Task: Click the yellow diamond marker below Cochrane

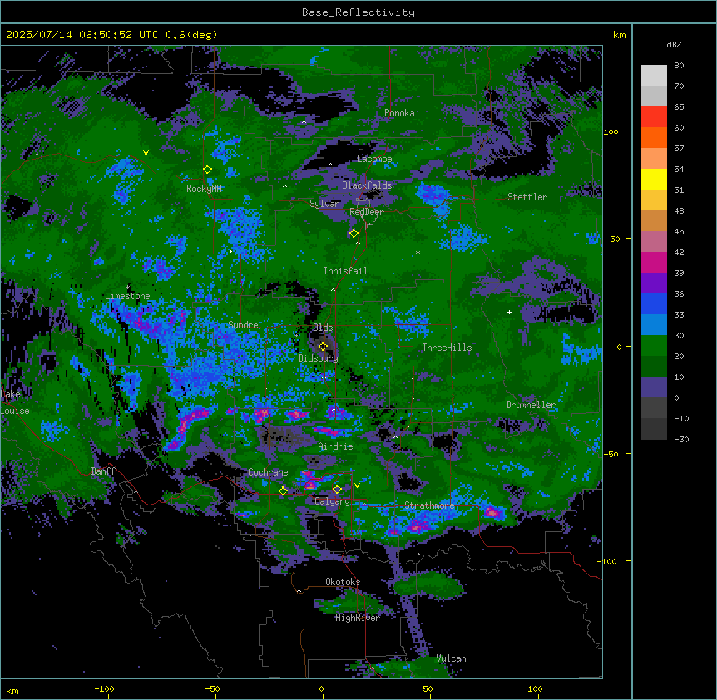Action: pyautogui.click(x=283, y=490)
